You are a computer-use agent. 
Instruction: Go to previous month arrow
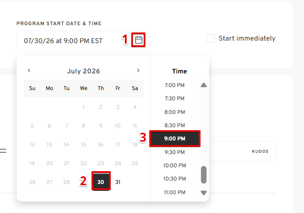[29, 70]
